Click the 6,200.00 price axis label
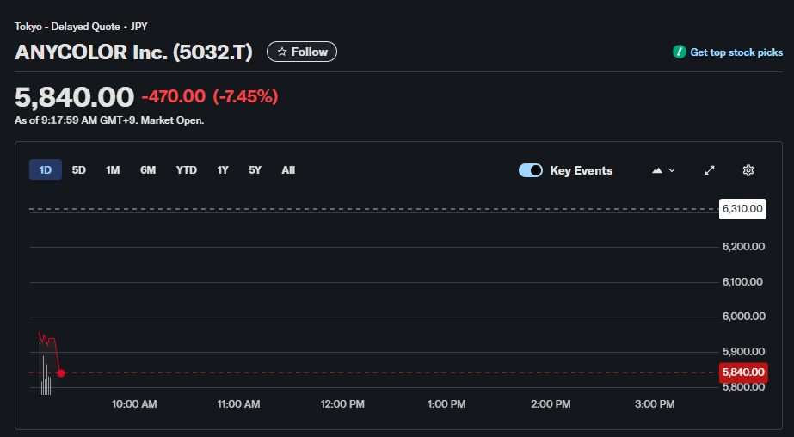The height and width of the screenshot is (437, 794). (x=743, y=247)
